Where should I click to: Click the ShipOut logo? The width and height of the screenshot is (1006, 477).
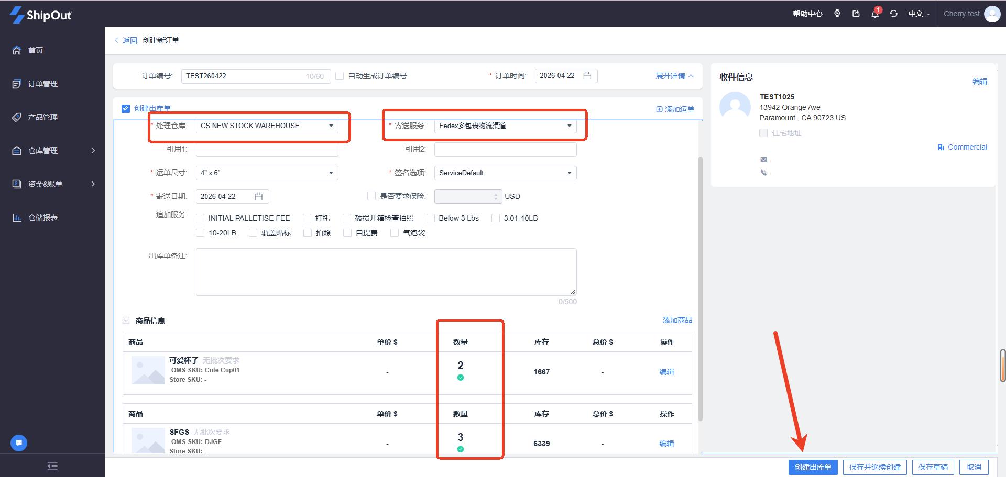click(x=41, y=15)
